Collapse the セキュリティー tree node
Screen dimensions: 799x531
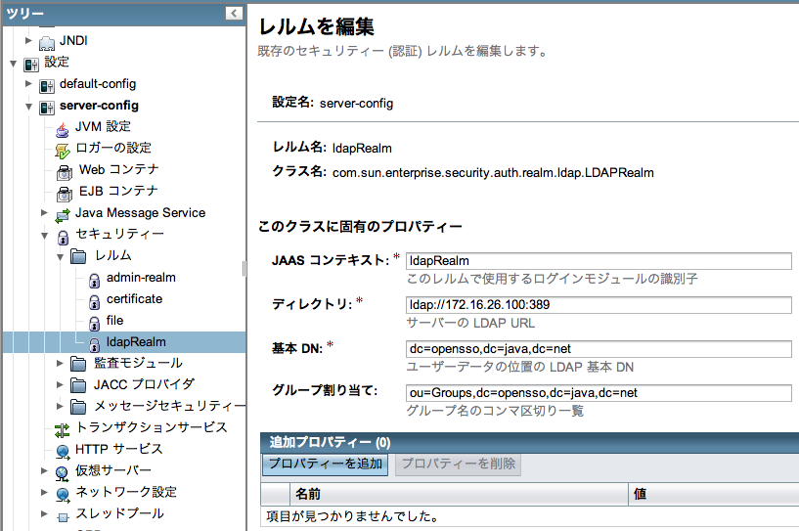pos(45,235)
